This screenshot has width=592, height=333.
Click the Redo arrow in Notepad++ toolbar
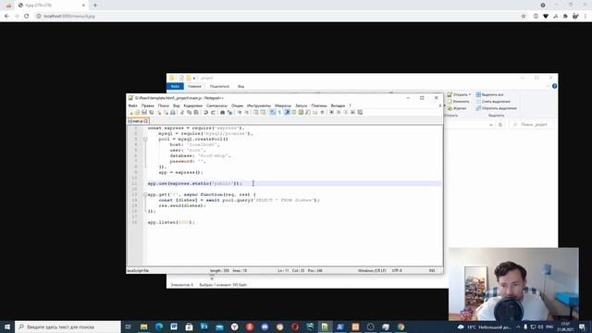(x=213, y=113)
